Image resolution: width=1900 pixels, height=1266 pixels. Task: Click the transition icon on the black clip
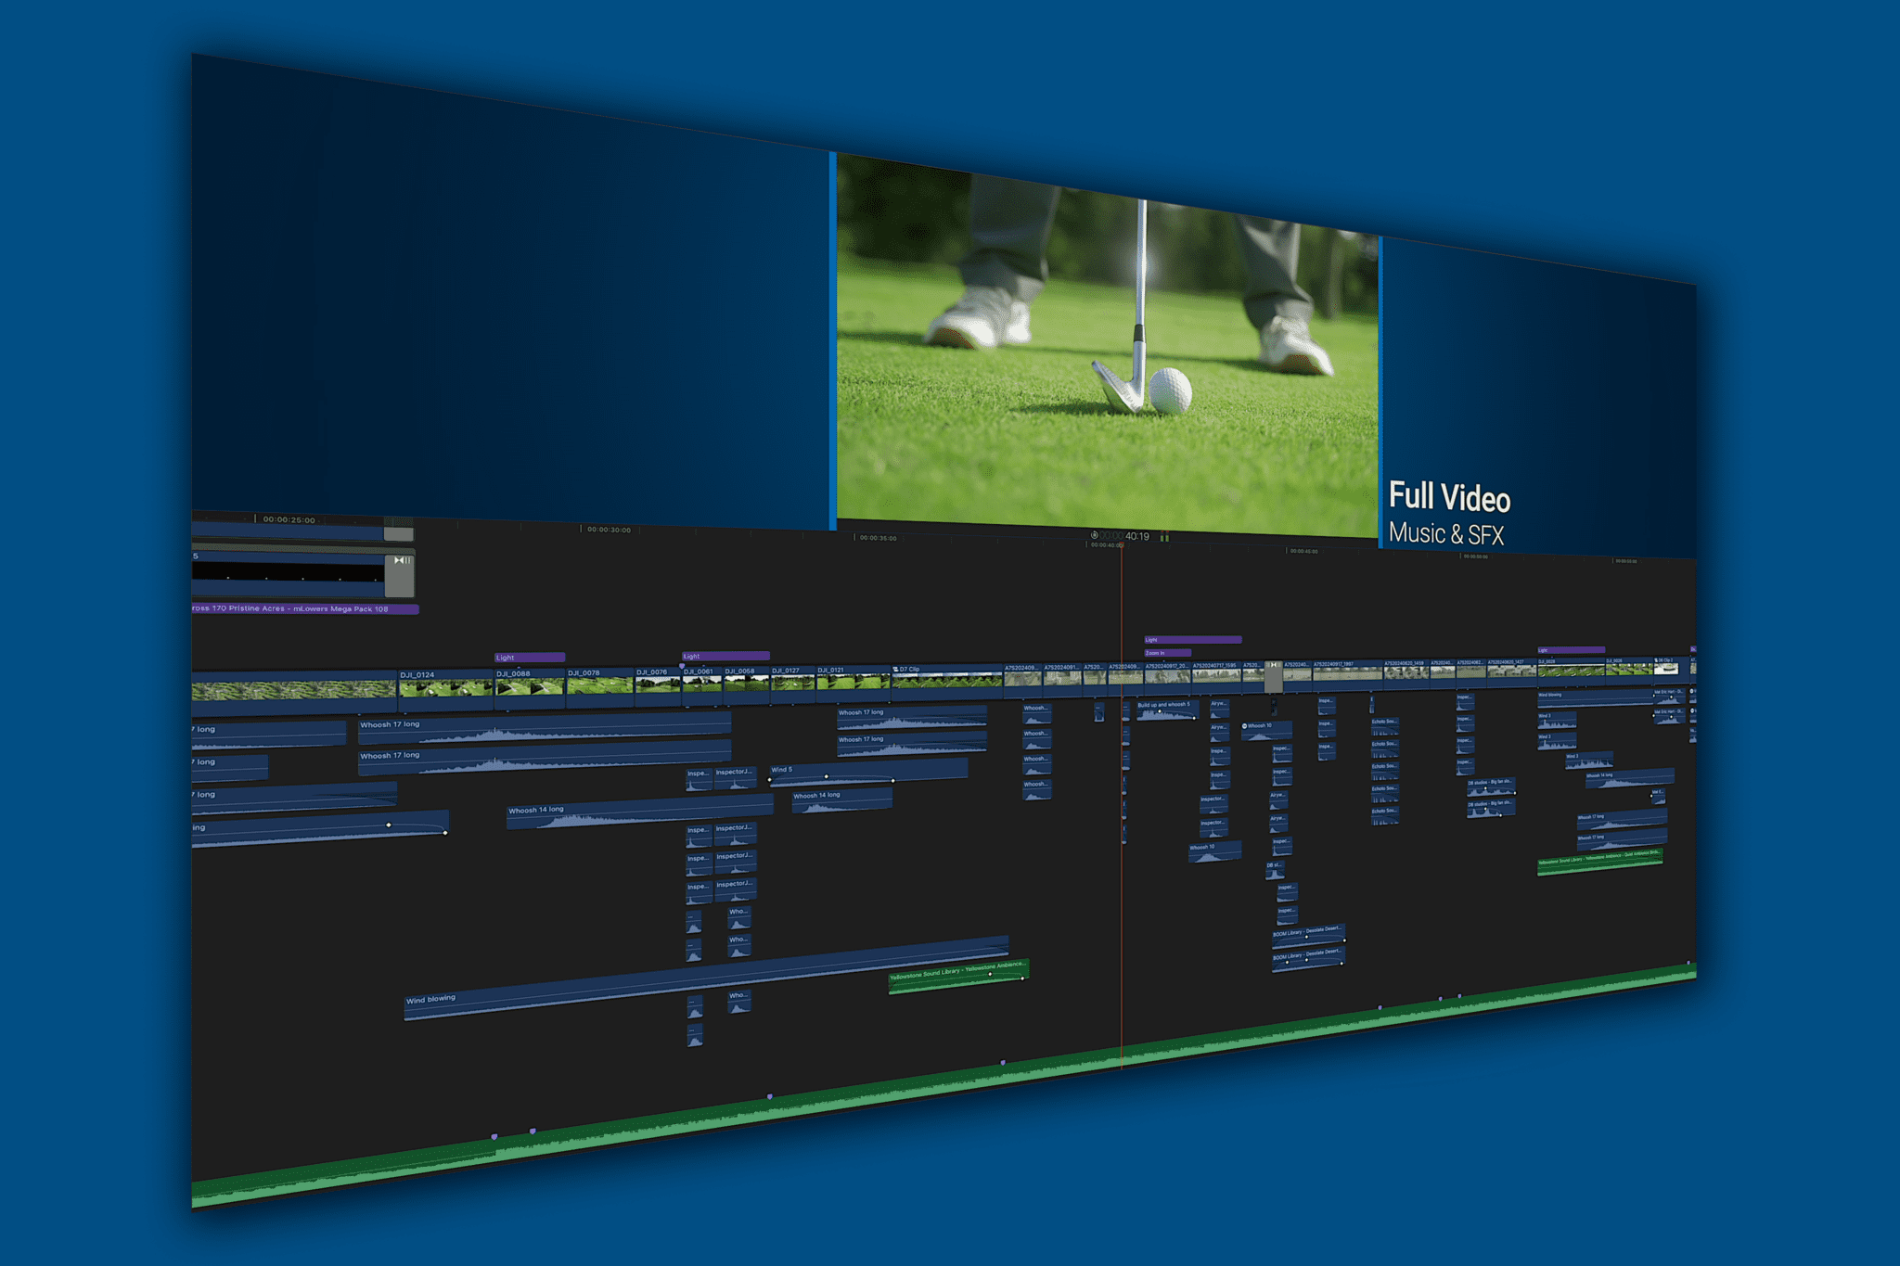(x=402, y=560)
